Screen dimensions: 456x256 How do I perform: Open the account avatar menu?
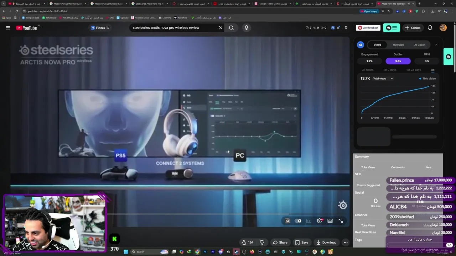(x=443, y=28)
